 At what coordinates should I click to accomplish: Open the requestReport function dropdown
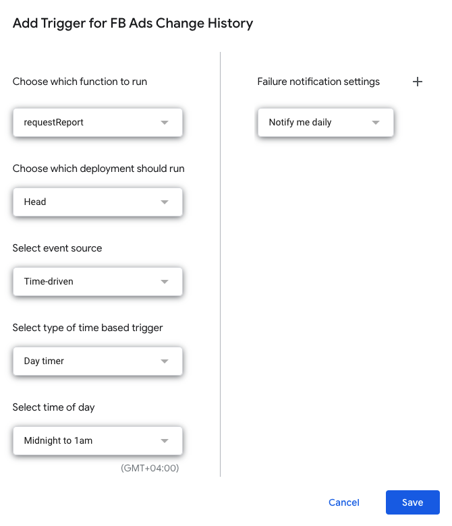pos(98,123)
